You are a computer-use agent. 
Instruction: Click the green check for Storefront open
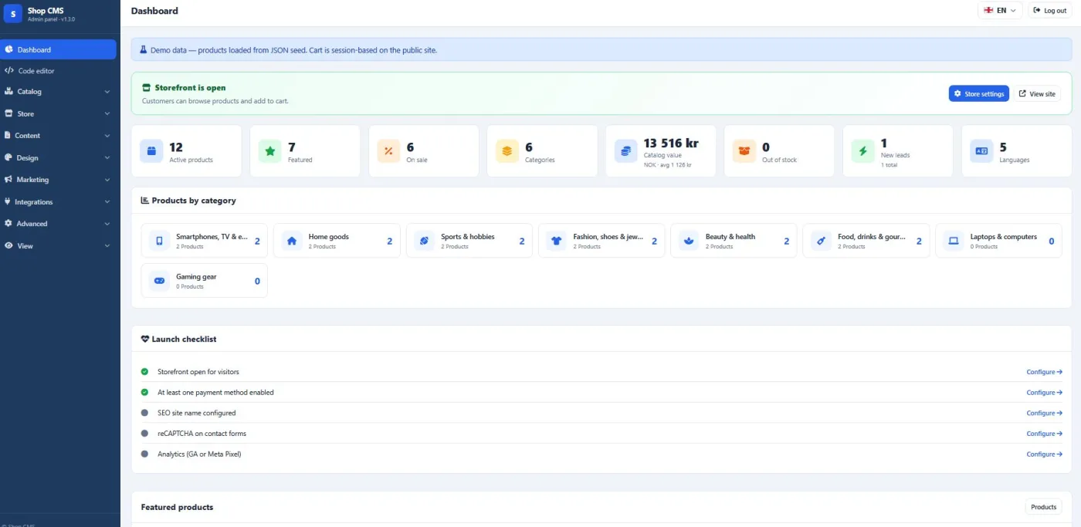pyautogui.click(x=144, y=372)
